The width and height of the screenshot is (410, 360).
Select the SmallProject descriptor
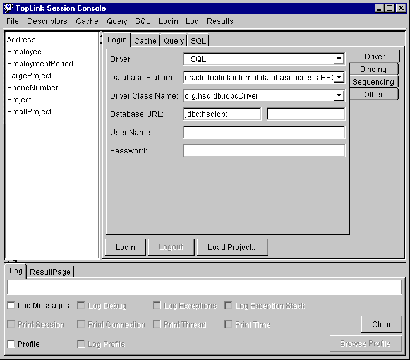click(29, 112)
